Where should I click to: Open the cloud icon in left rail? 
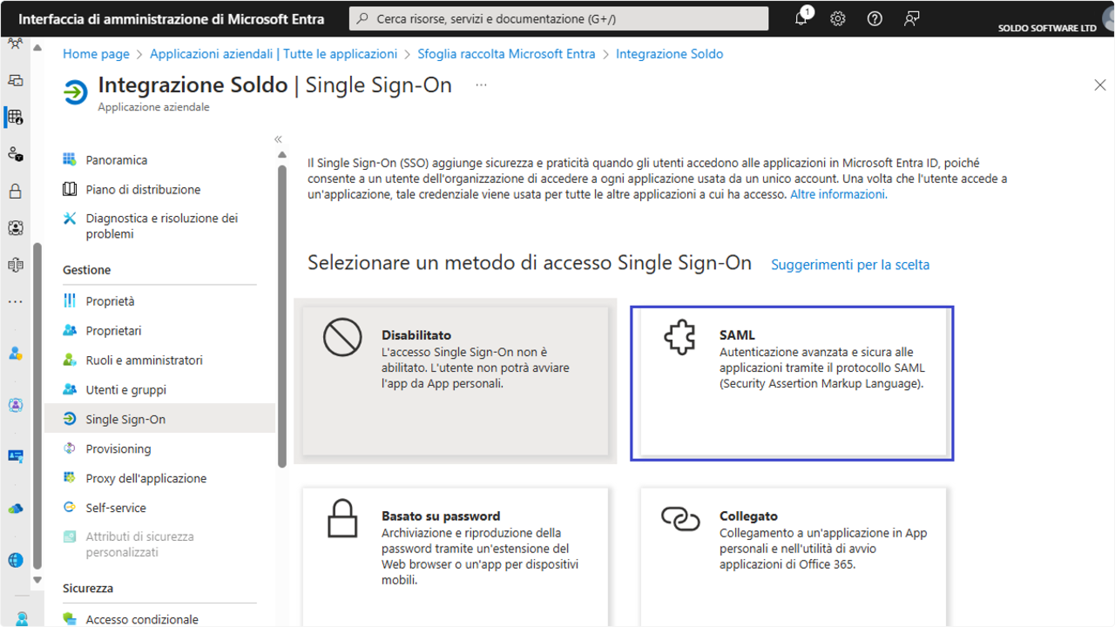click(16, 508)
